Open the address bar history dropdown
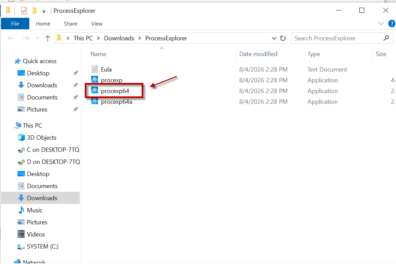The width and height of the screenshot is (396, 264). coord(274,38)
